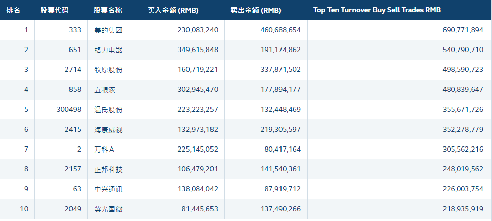The image size is (492, 221).
Task: Select the 格力电器 stock name cell
Action: click(x=108, y=50)
